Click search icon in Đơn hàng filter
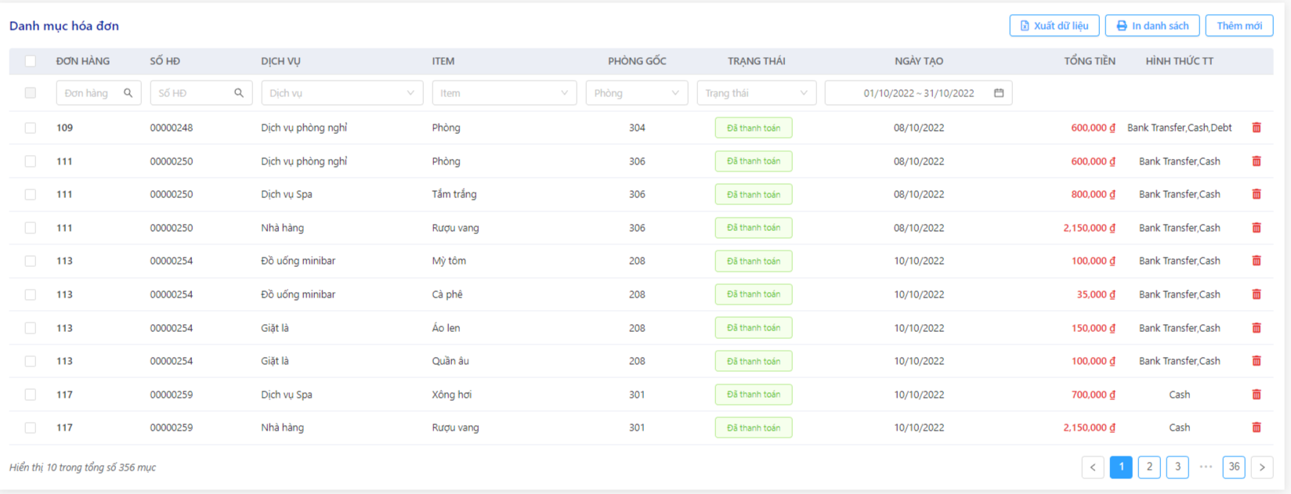 click(x=128, y=93)
